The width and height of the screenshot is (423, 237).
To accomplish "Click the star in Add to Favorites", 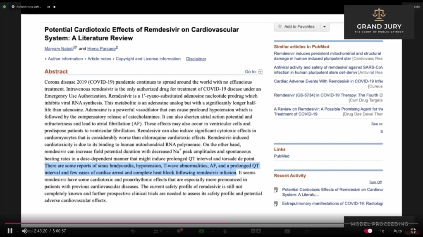I will [280, 27].
